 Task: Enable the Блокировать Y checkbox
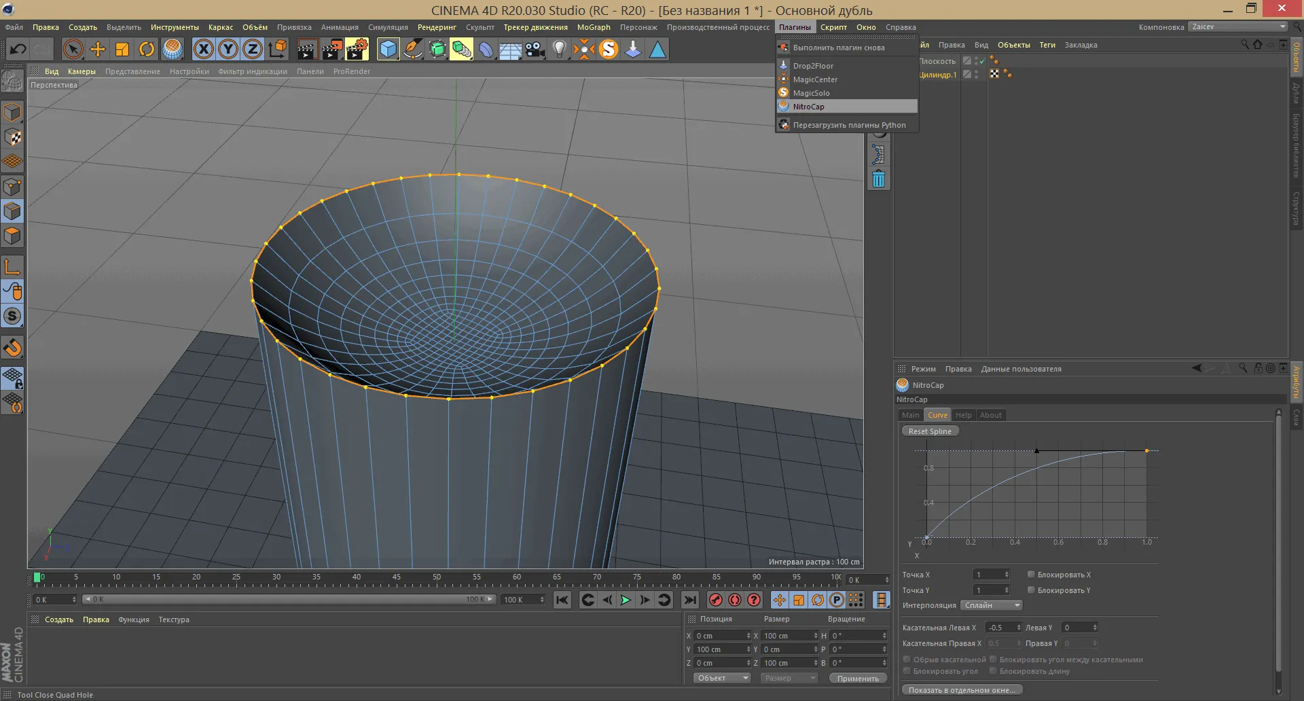point(1031,590)
